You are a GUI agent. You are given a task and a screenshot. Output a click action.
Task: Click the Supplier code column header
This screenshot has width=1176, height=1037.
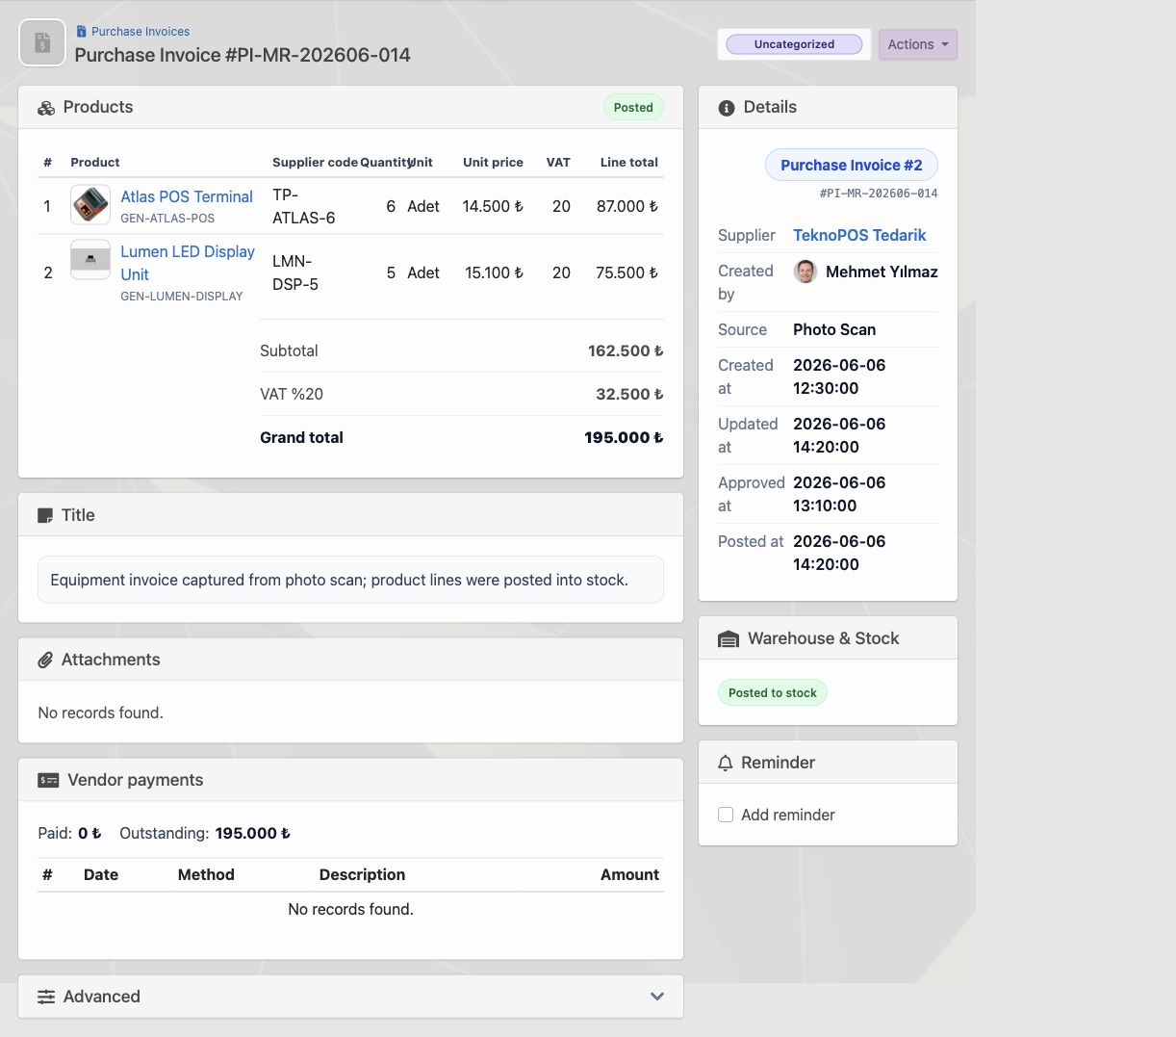pos(315,163)
